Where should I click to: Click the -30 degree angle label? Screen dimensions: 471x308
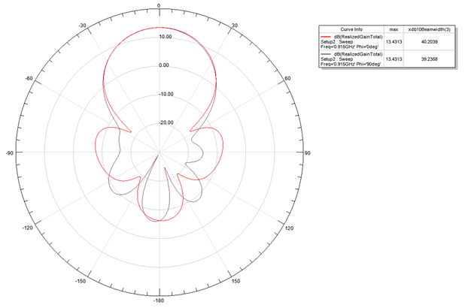82,26
